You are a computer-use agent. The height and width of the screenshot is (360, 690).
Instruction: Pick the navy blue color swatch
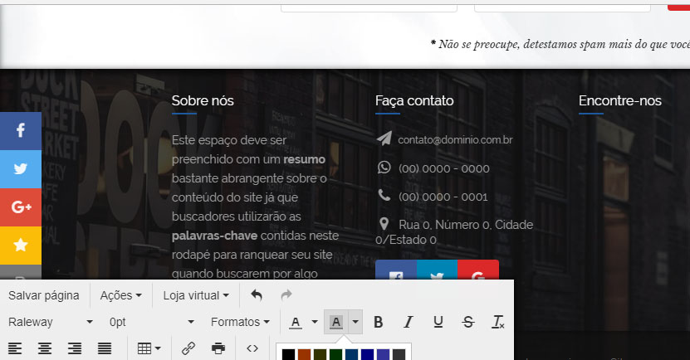[x=368, y=355]
